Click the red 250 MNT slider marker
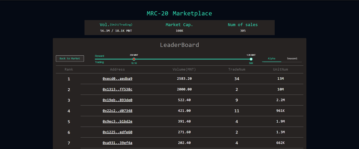Image resolution: width=359 pixels, height=149 pixels. [x=134, y=59]
